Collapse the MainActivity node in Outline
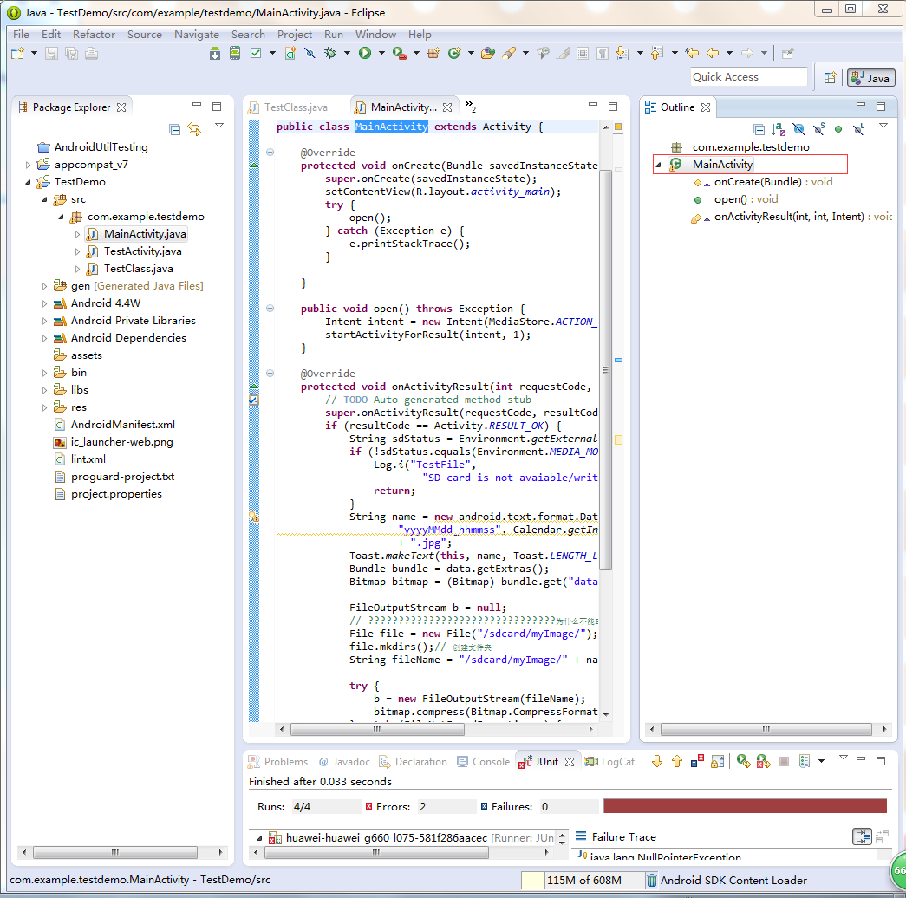 click(658, 165)
